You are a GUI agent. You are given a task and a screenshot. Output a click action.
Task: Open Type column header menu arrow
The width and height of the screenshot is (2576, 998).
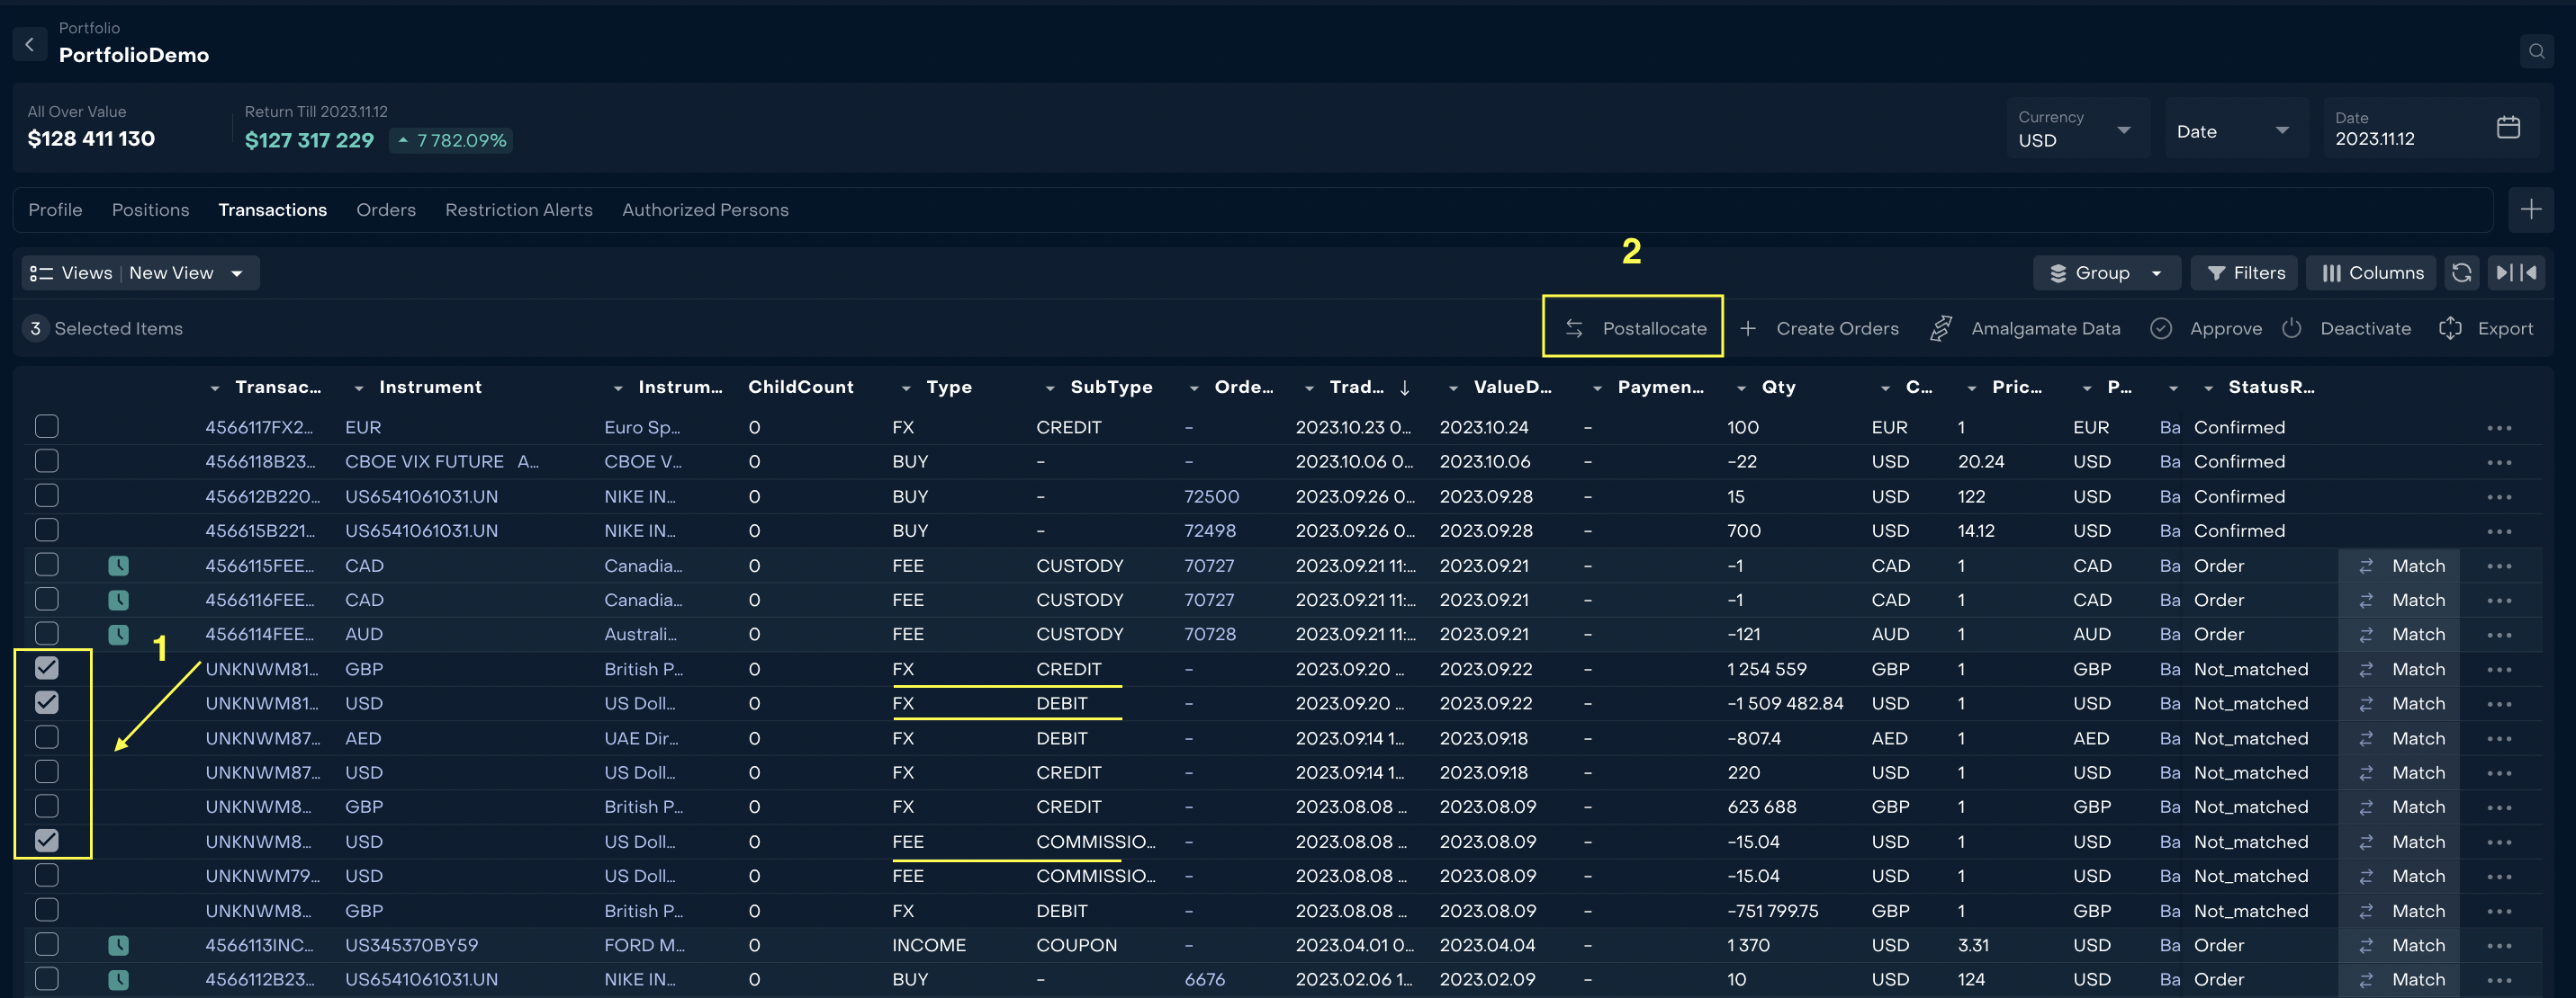tap(906, 388)
